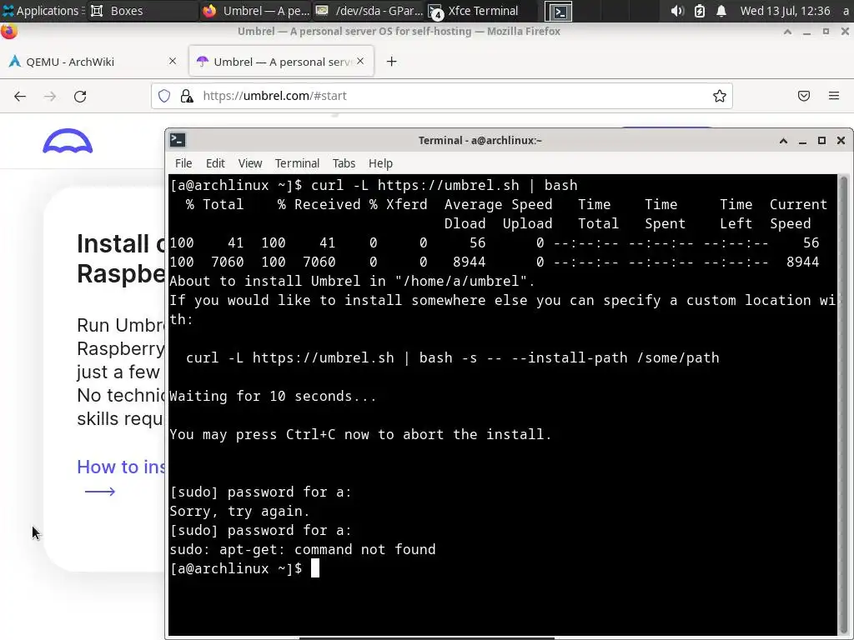
Task: Save page to Pocket
Action: [x=804, y=96]
